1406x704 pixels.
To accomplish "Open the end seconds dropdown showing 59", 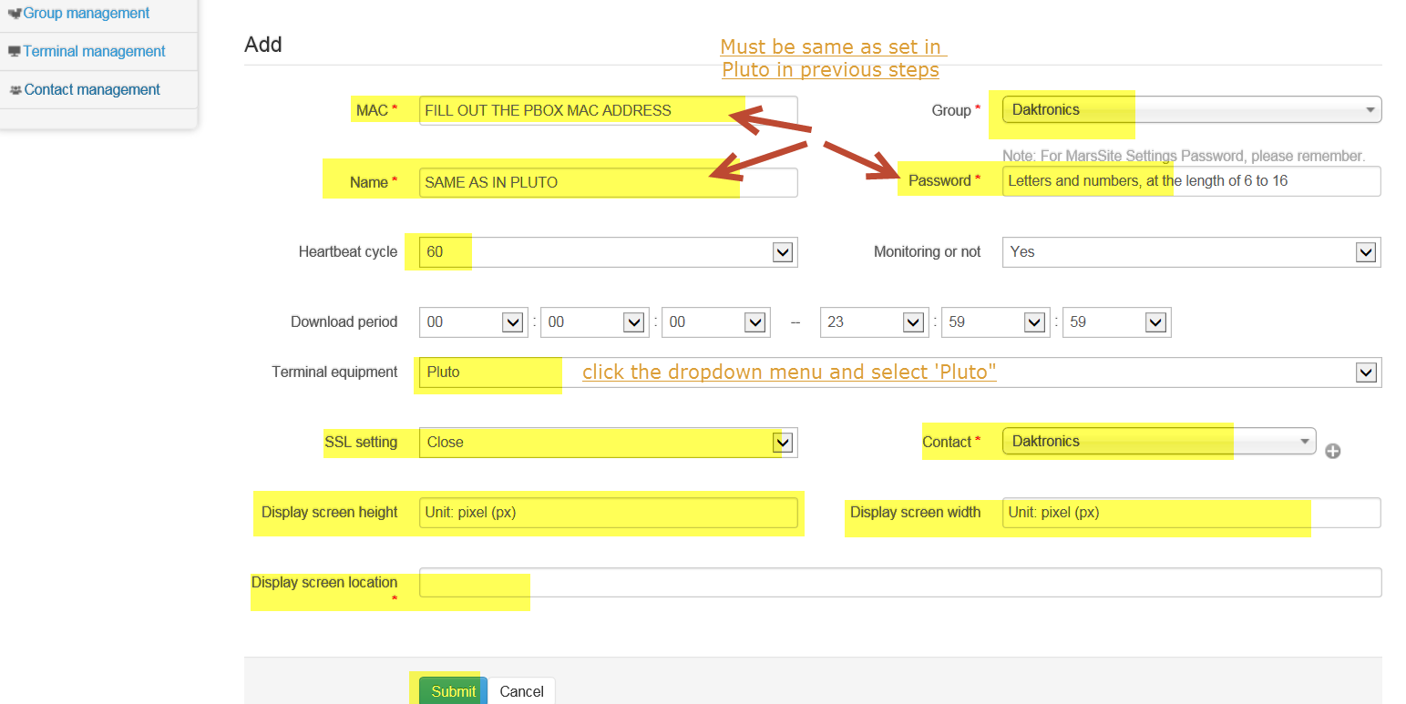I will [1116, 322].
